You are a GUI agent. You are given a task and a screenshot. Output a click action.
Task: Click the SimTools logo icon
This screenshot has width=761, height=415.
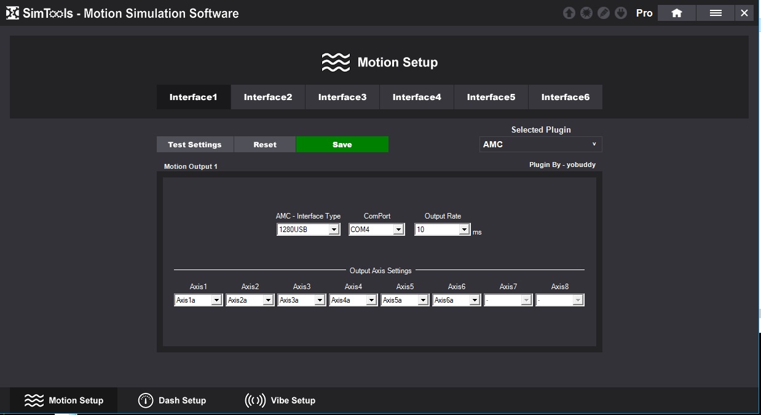tap(12, 13)
